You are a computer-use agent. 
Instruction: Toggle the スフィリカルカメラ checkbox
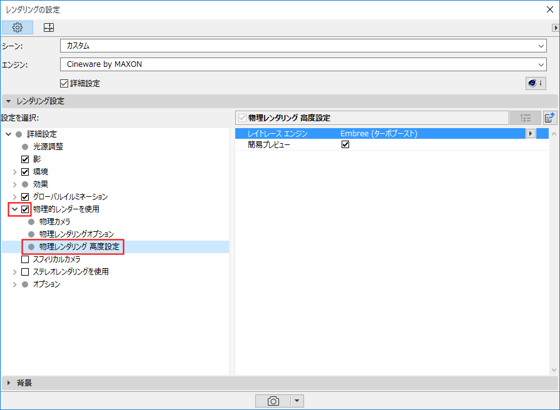click(25, 259)
